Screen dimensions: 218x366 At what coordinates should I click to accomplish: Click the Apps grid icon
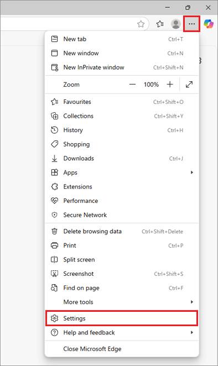click(54, 172)
